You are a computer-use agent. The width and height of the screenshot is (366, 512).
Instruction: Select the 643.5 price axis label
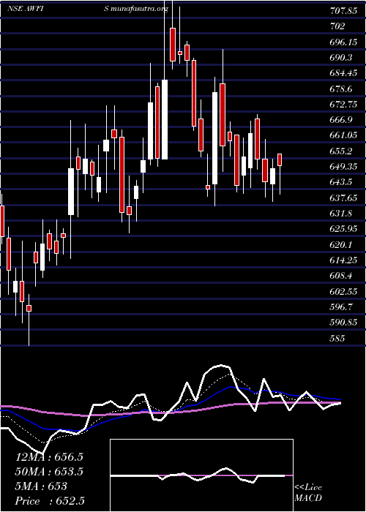pos(341,182)
